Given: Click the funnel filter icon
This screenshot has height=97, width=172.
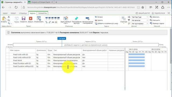Looking at the screenshot, I should [129, 20].
